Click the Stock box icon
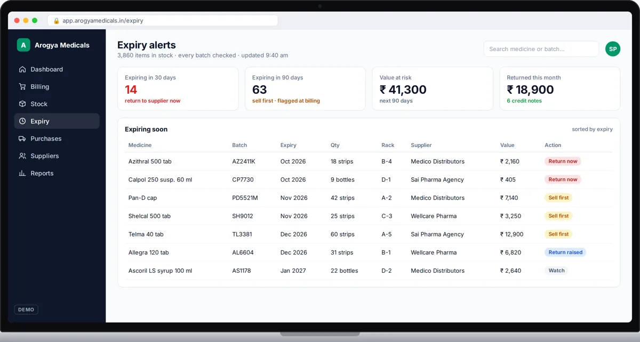The height and width of the screenshot is (342, 640). 22,104
